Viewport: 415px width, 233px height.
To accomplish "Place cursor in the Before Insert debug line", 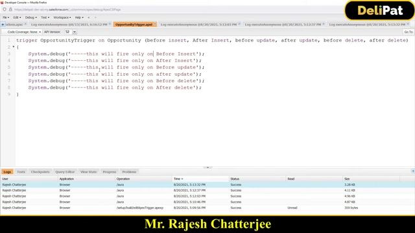I will tap(116, 54).
